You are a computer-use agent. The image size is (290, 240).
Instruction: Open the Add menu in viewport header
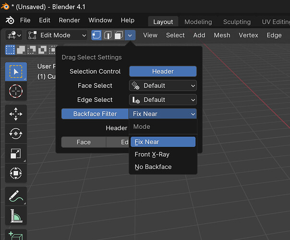pyautogui.click(x=199, y=35)
